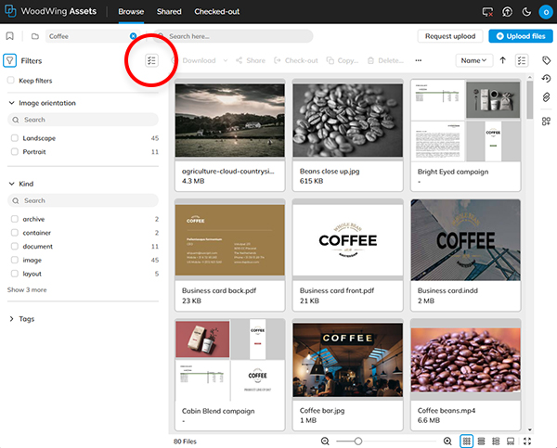
Task: Open the tags panel icon
Action: point(546,60)
